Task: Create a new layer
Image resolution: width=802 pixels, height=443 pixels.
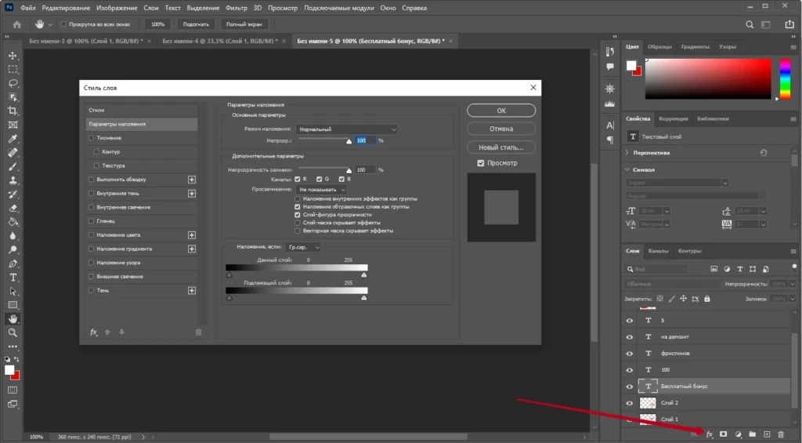Action: (767, 434)
